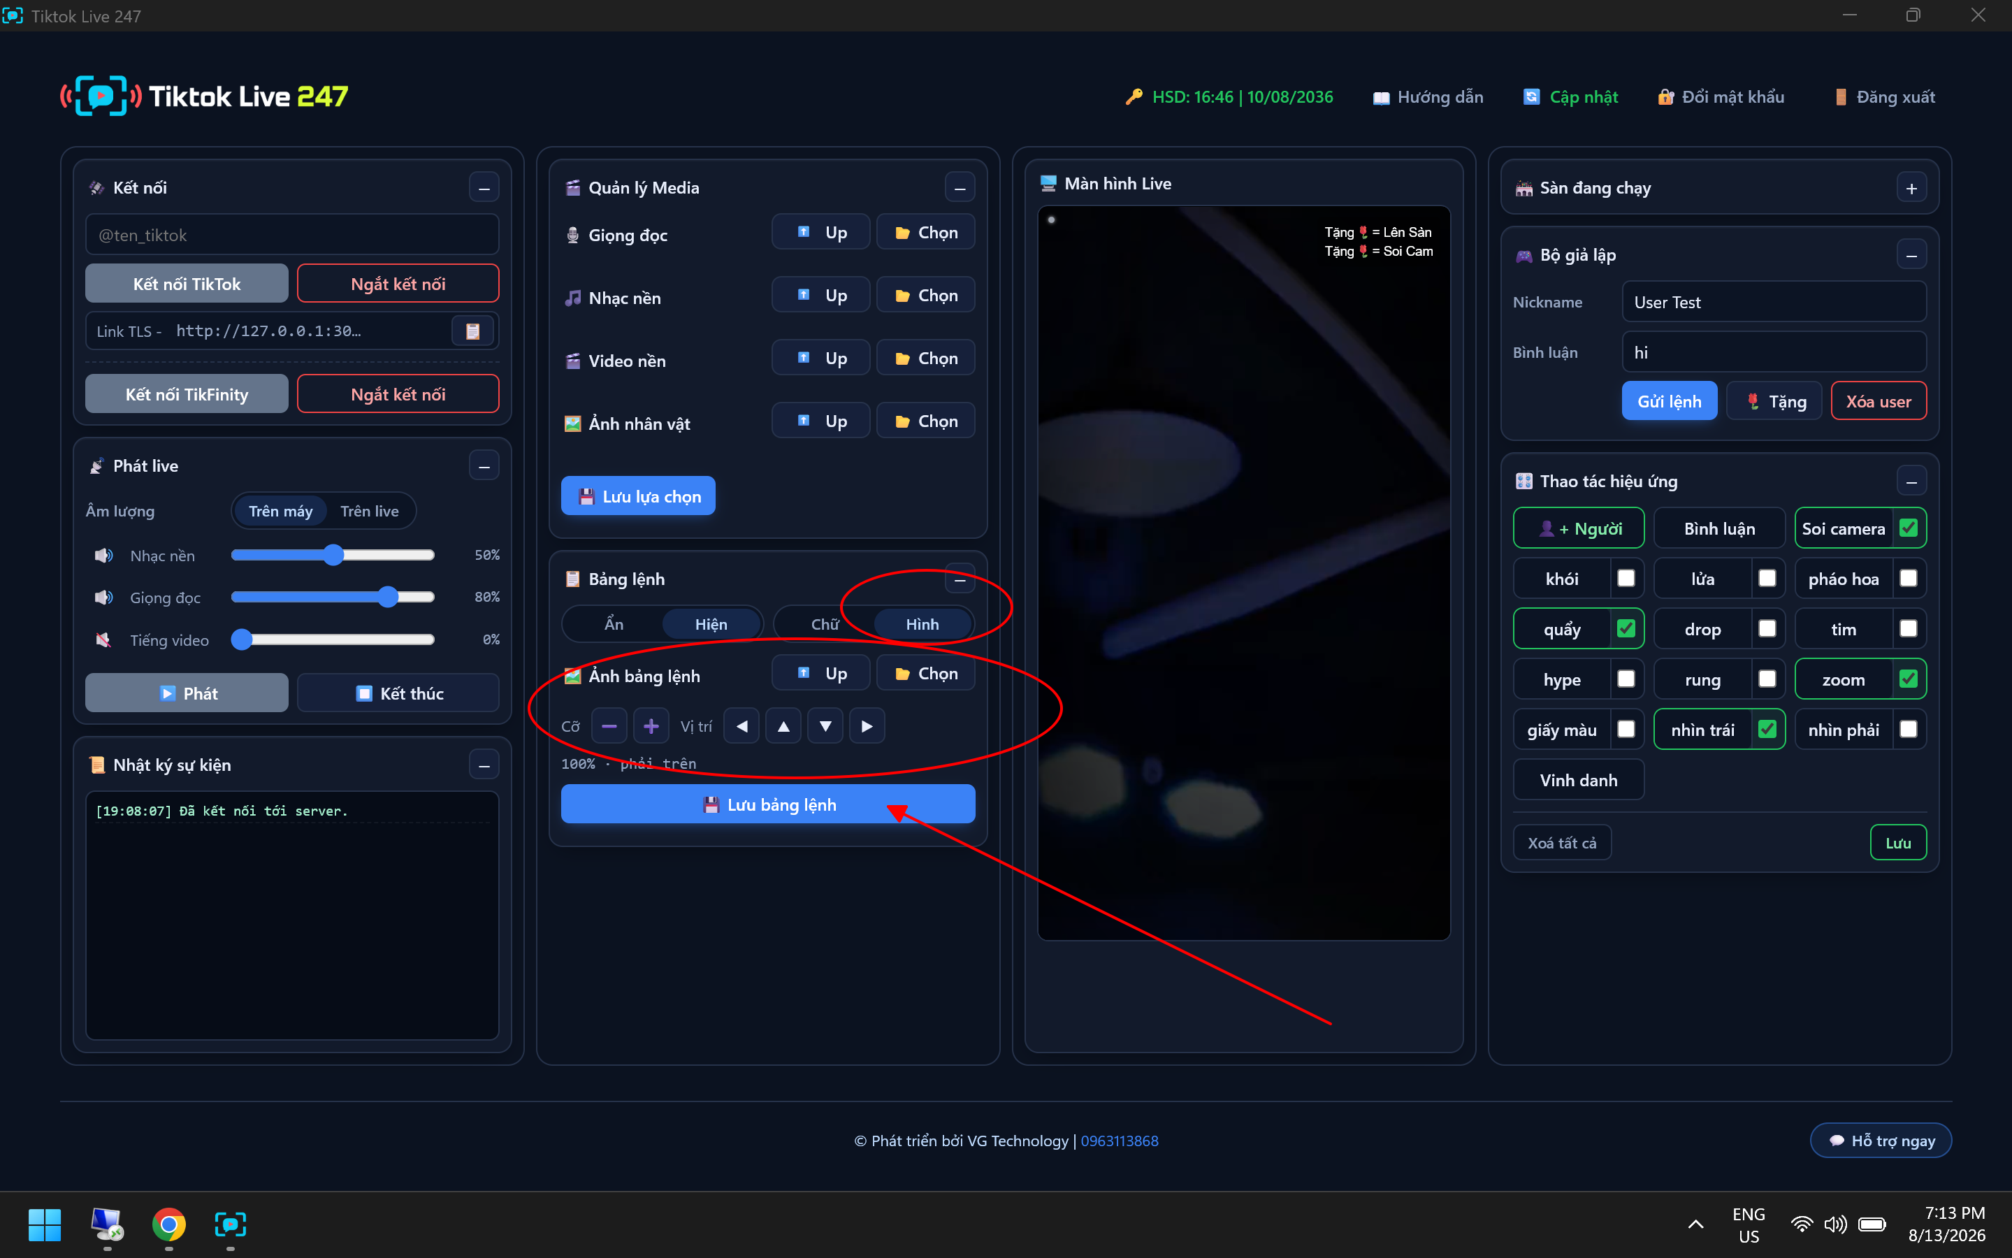
Task: Open Chrome from the taskbar
Action: click(169, 1224)
